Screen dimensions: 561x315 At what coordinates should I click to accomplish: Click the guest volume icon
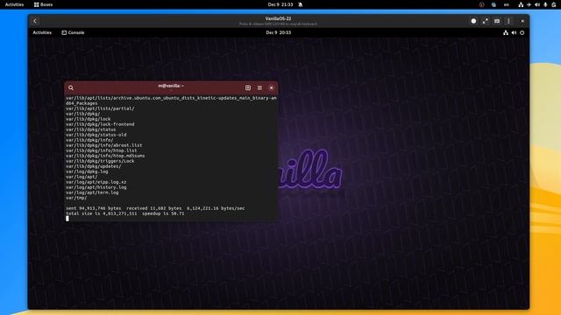click(514, 33)
